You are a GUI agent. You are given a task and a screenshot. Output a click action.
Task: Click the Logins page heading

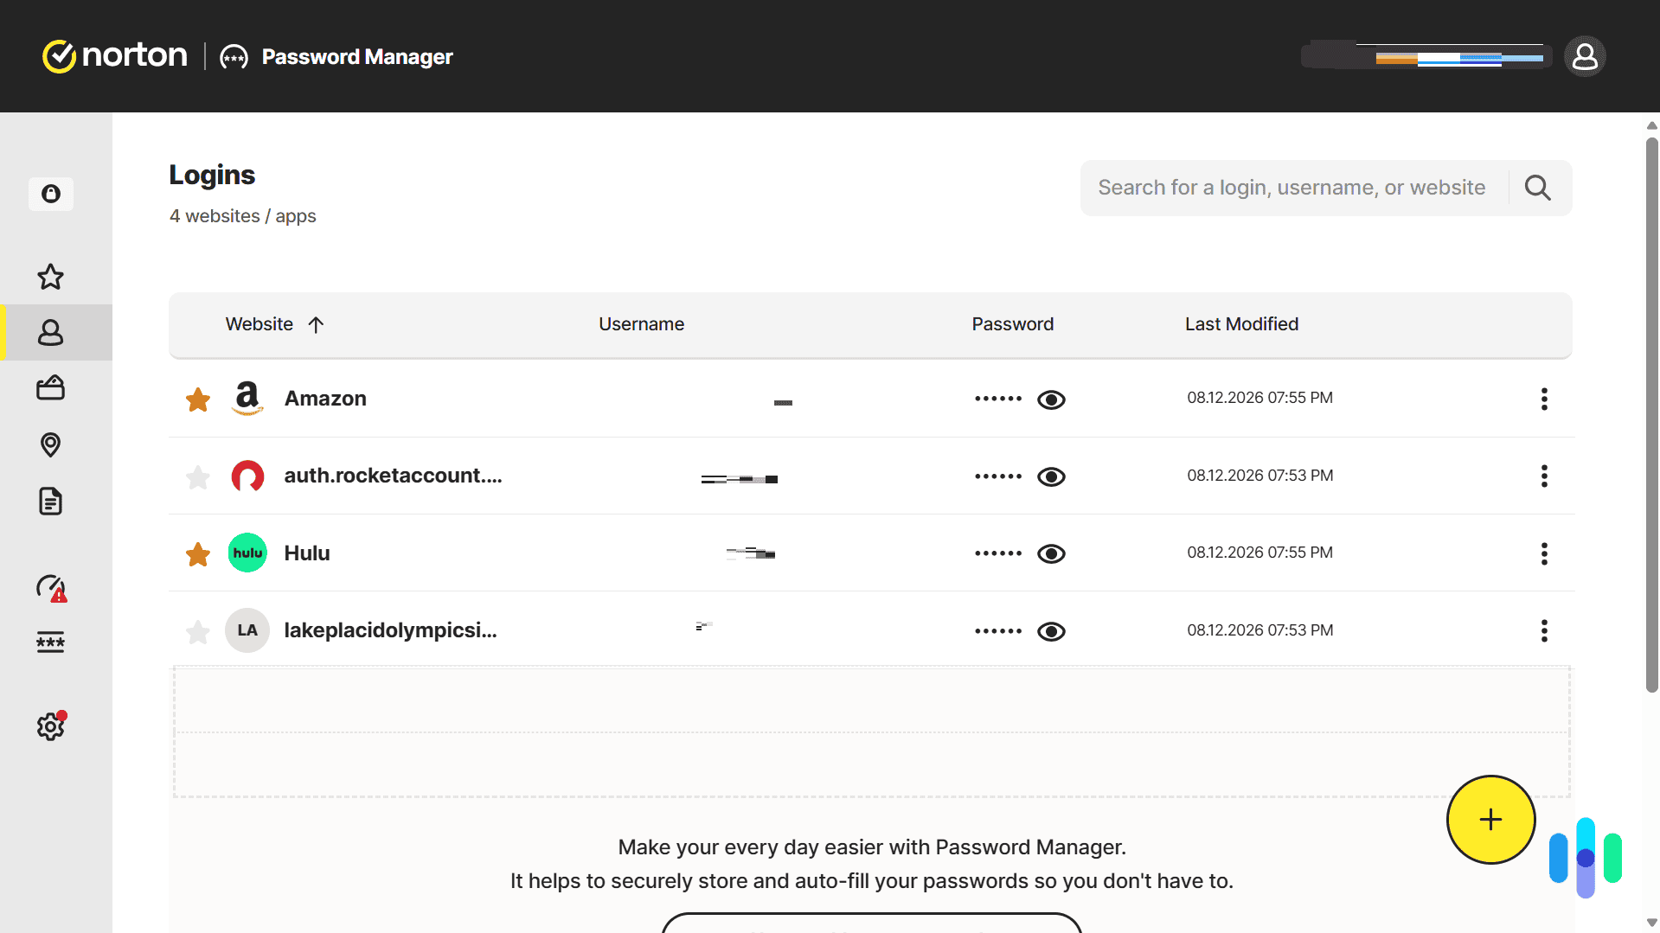pyautogui.click(x=212, y=175)
